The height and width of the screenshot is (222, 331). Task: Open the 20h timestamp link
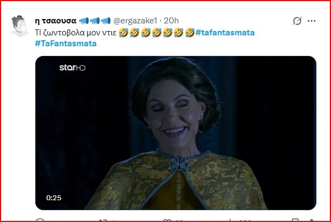(x=171, y=21)
